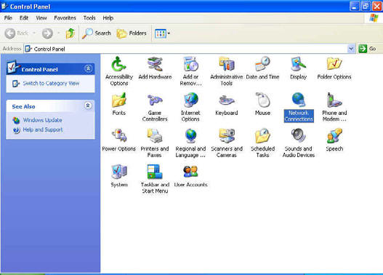Open the Phone and Modem Options icon
Viewport: 383px width, 275px height.
click(x=334, y=100)
